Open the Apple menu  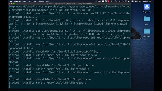point(11,1)
